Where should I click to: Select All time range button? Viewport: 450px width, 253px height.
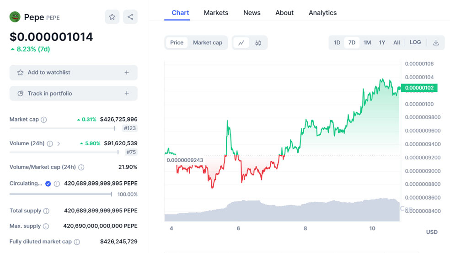coord(396,42)
